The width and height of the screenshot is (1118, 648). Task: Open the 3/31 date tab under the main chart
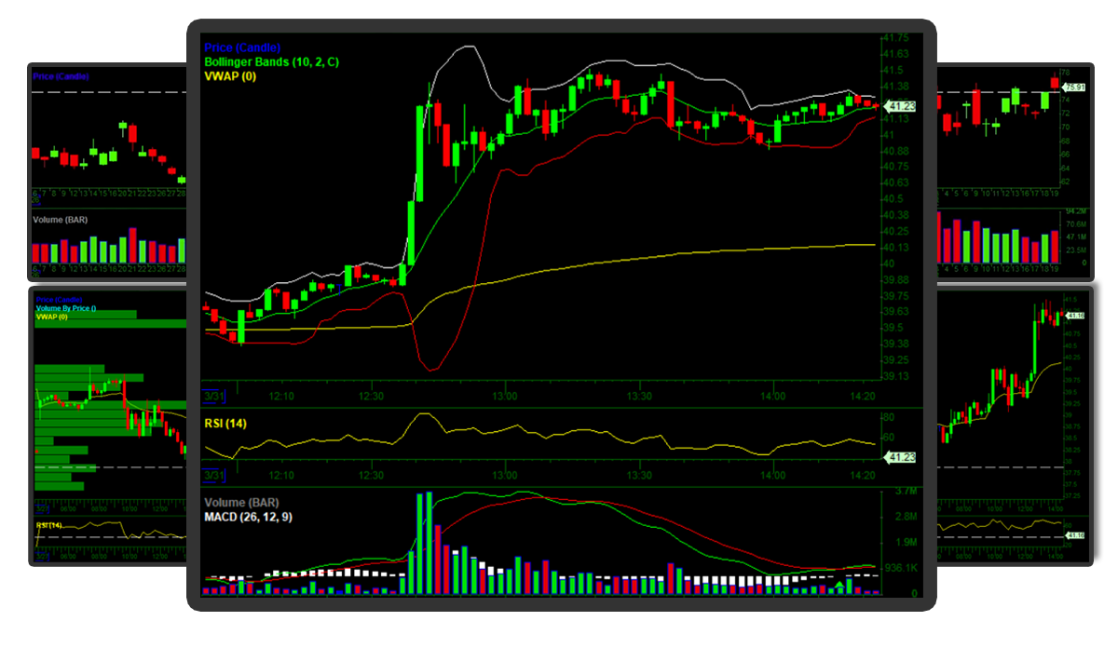tap(215, 395)
